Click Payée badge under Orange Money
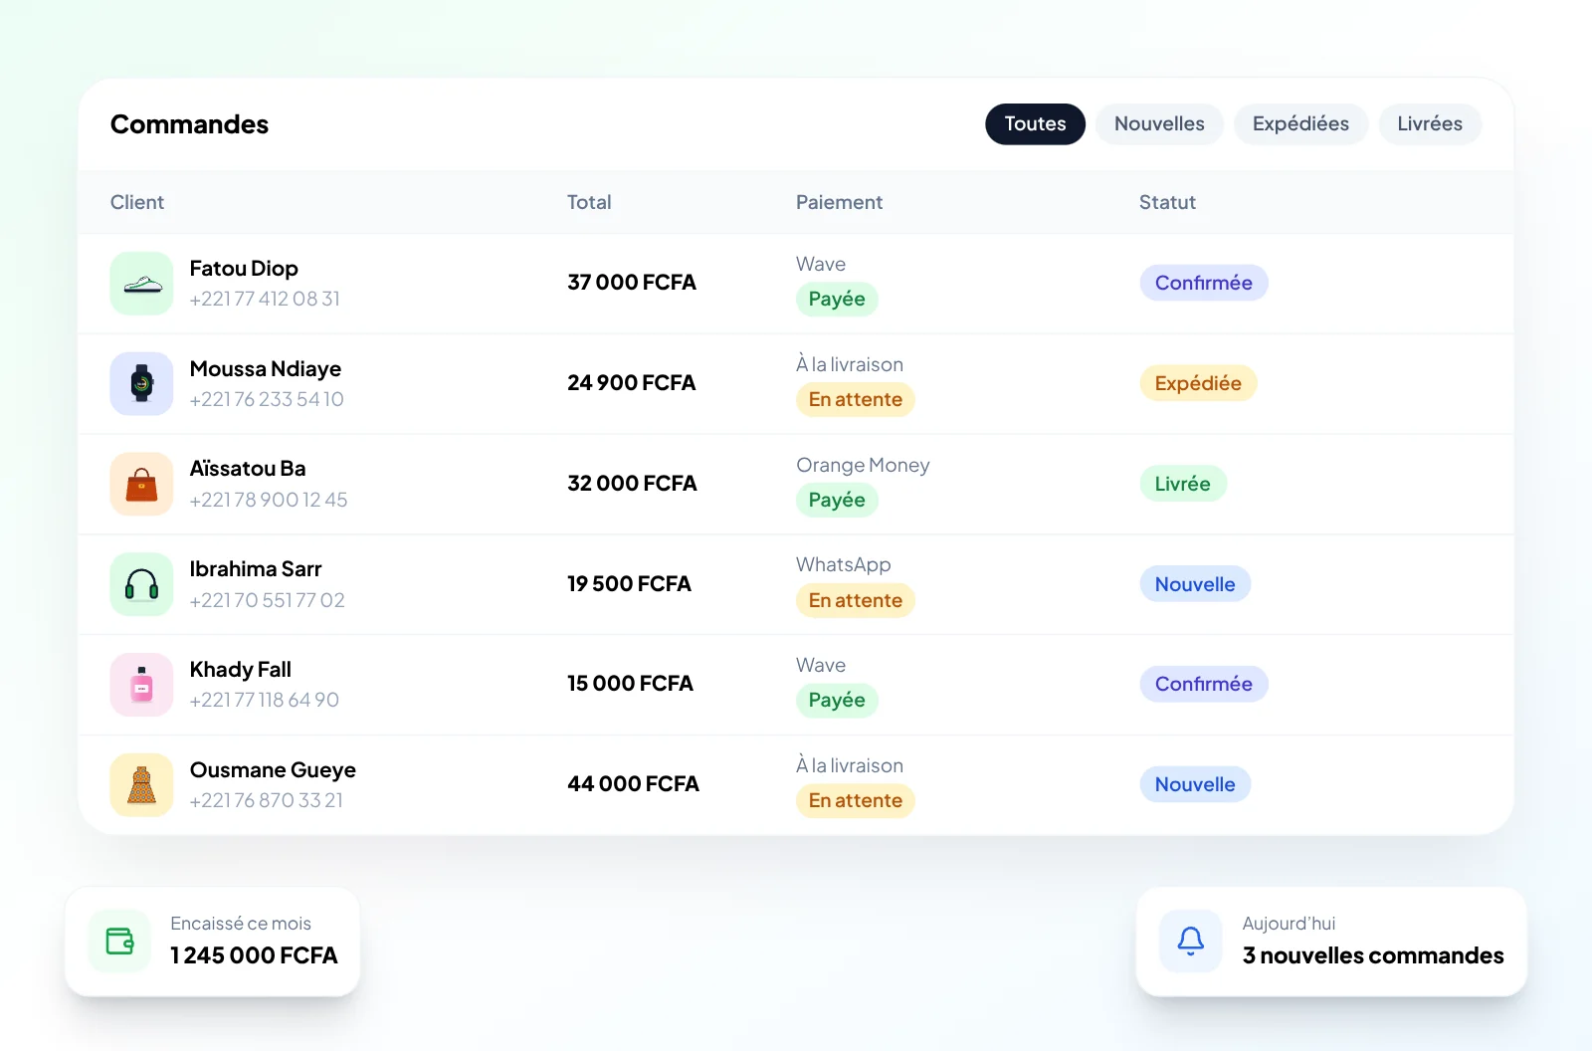The image size is (1592, 1051). coord(837,500)
